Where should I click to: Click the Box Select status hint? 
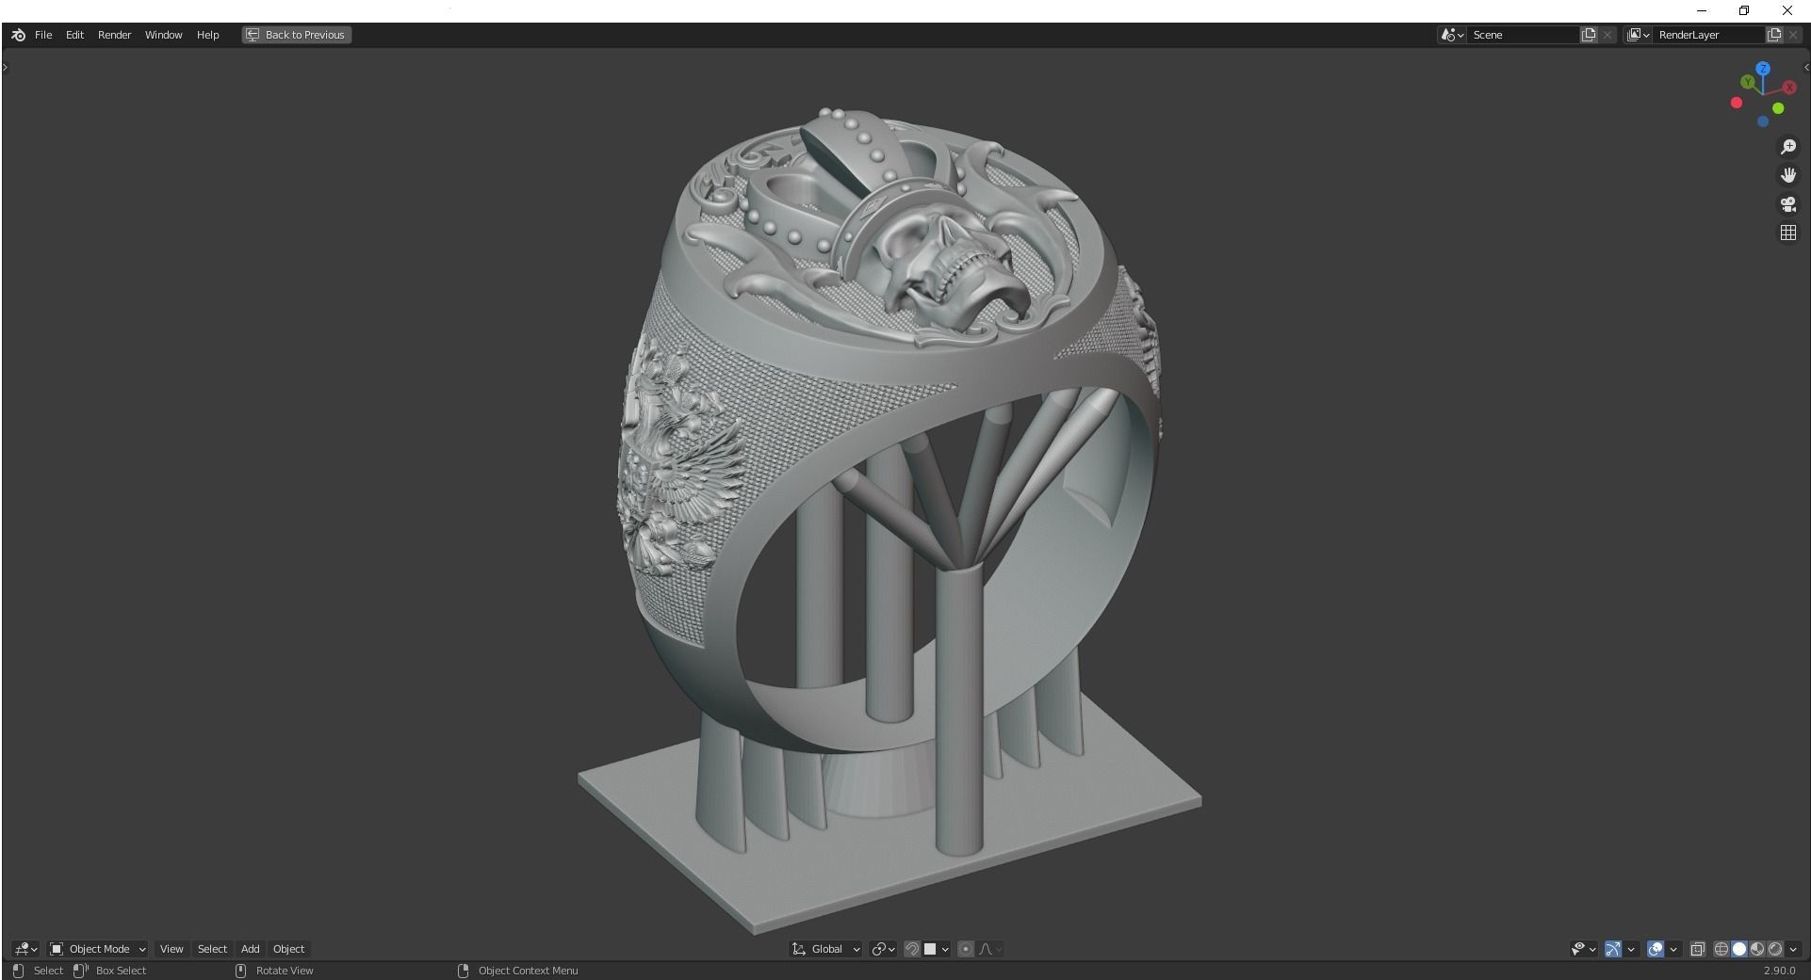click(121, 971)
